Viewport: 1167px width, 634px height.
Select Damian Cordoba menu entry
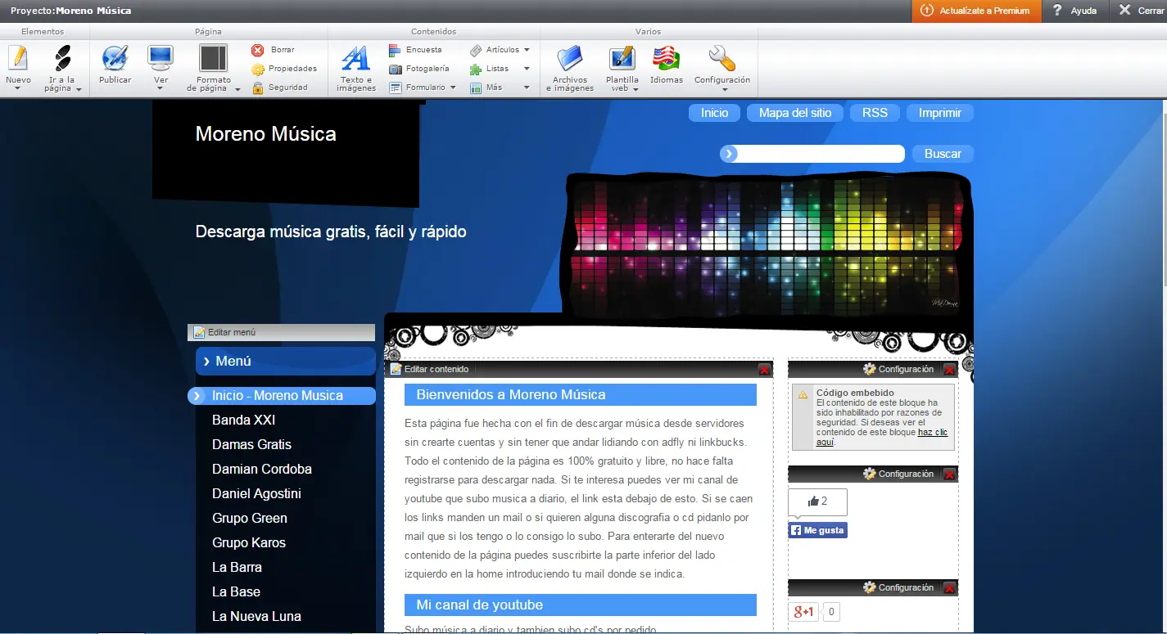pos(261,470)
